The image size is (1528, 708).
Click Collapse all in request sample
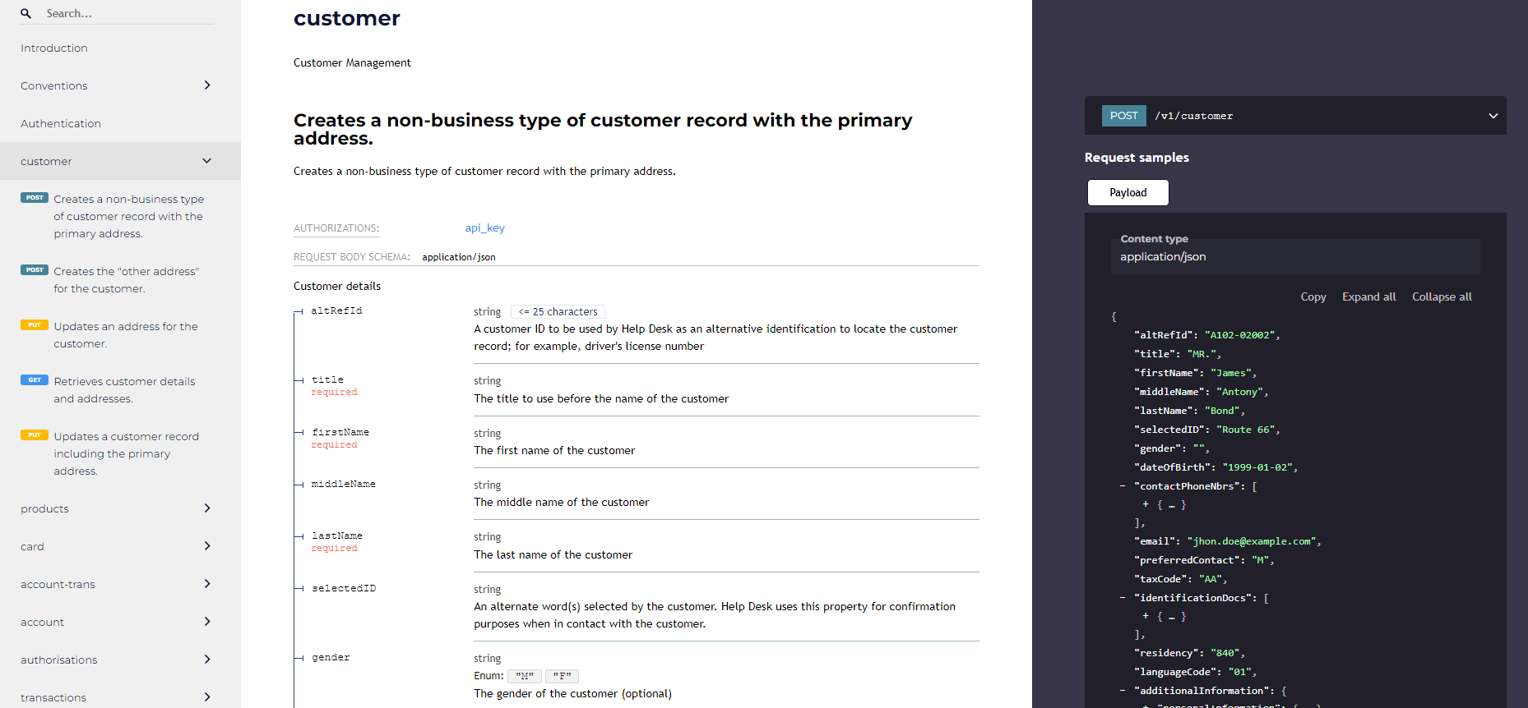tap(1442, 297)
